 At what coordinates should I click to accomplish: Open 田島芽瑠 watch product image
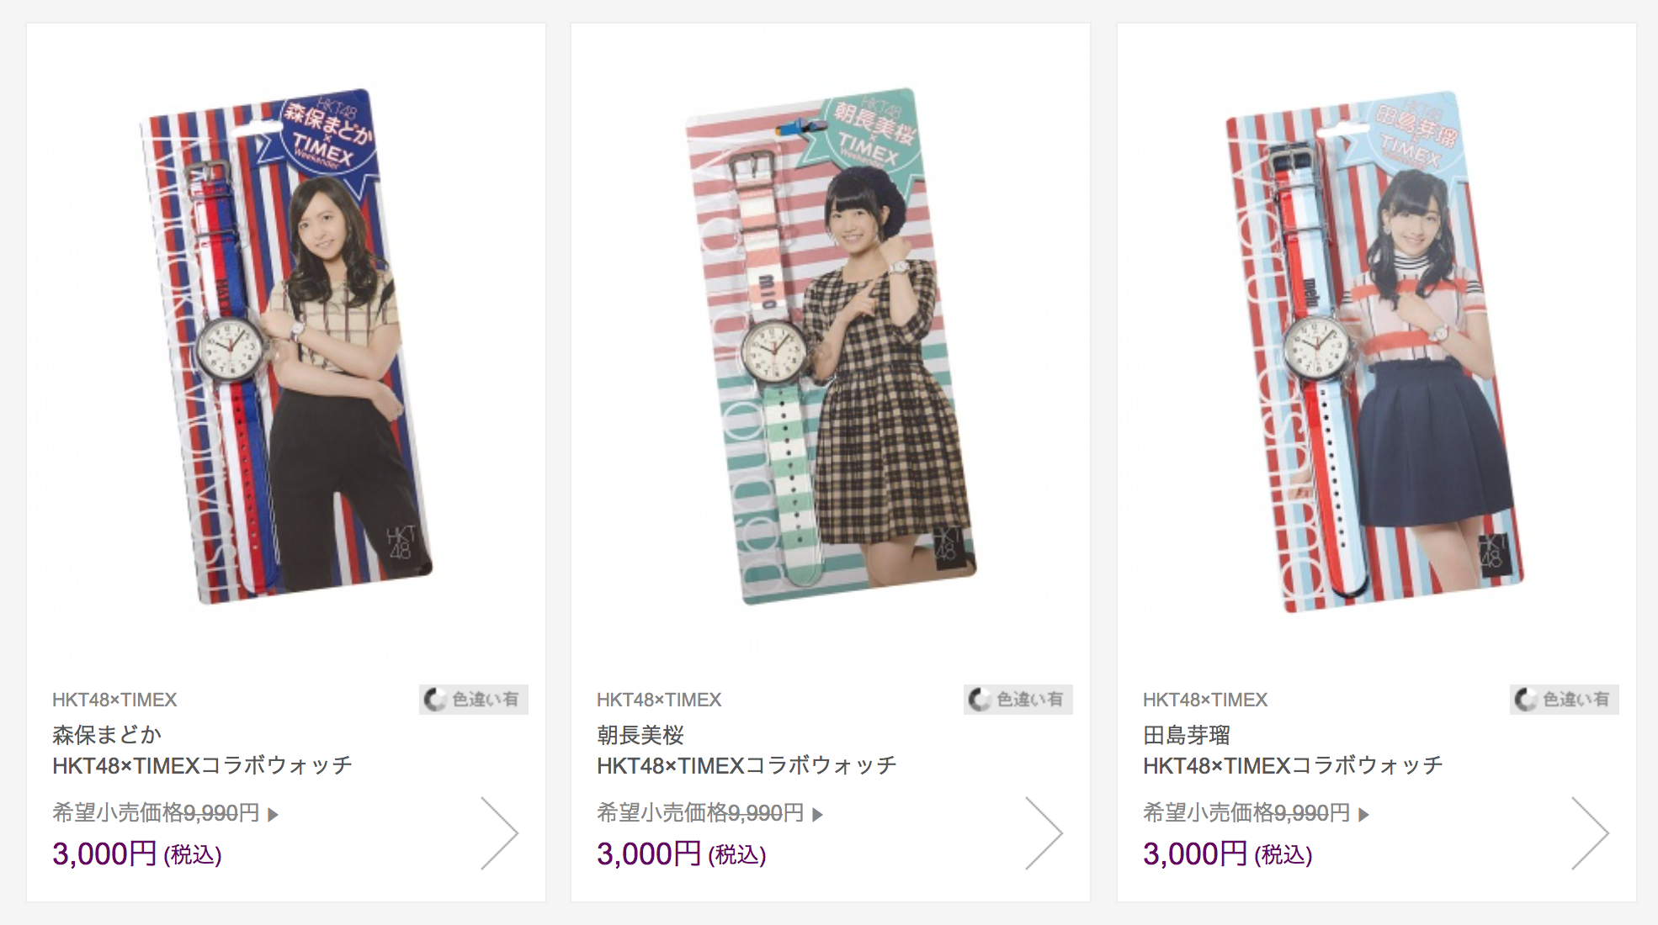[x=1375, y=351]
